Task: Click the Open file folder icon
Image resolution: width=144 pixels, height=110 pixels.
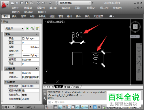Action: (17, 3)
